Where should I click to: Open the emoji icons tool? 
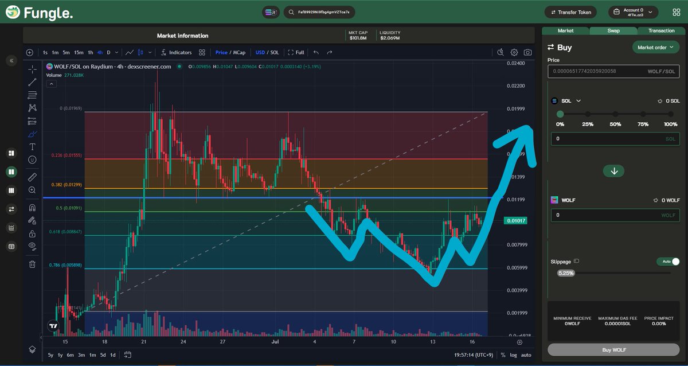pyautogui.click(x=32, y=159)
